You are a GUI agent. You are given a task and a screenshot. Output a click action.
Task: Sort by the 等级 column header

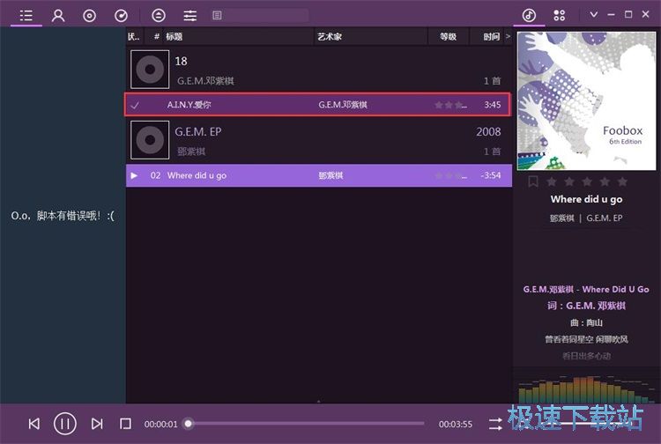point(448,37)
